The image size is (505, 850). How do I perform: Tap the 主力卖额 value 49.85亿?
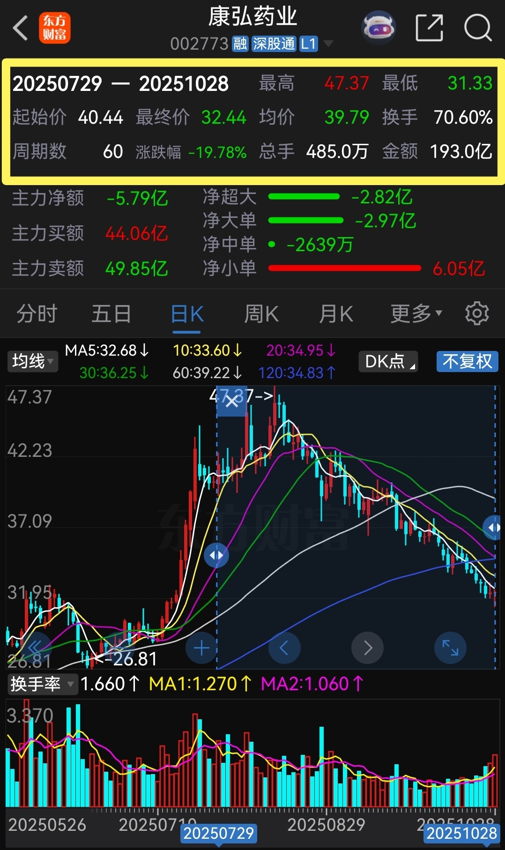[137, 269]
